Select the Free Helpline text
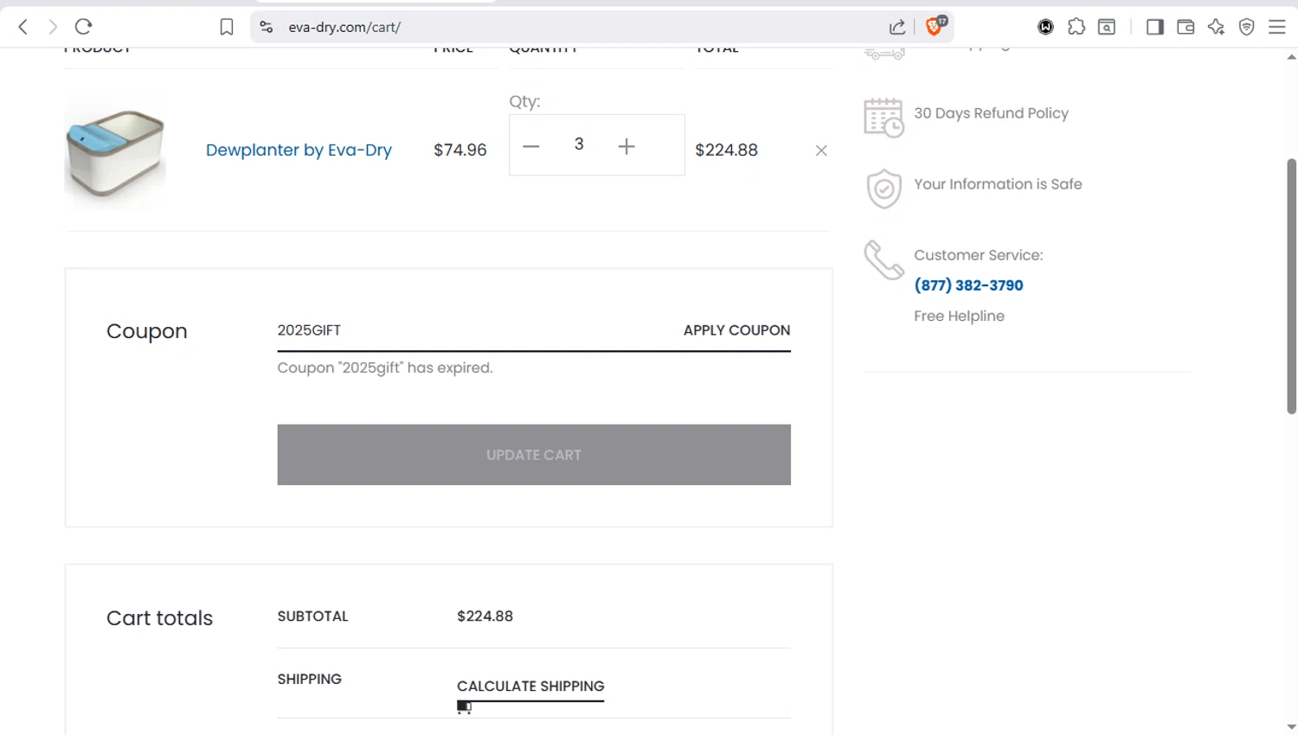This screenshot has height=735, width=1298. tap(959, 316)
